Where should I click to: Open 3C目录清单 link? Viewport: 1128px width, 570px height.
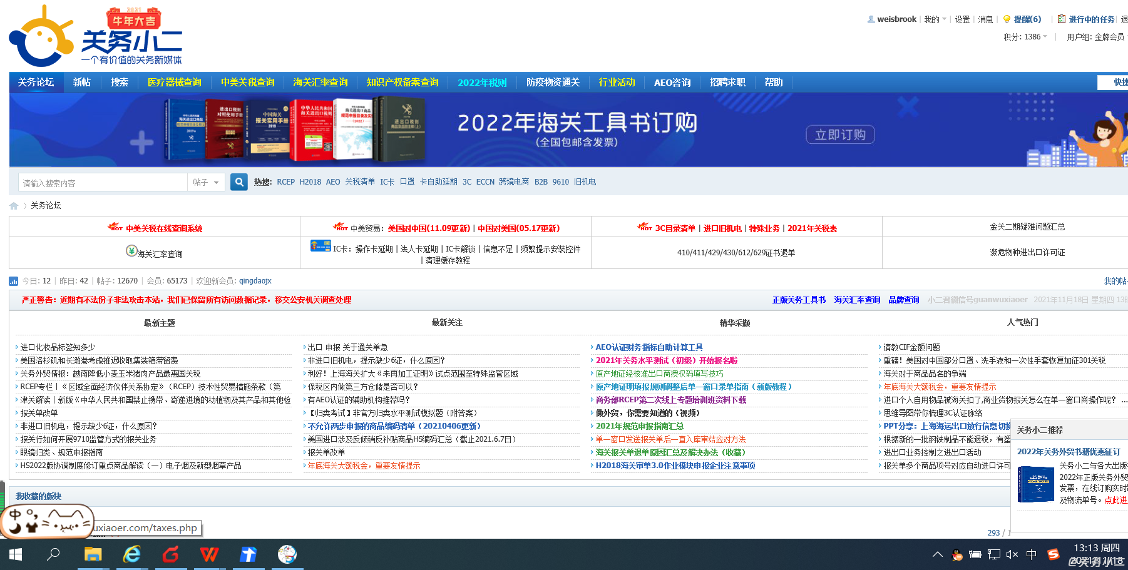675,228
